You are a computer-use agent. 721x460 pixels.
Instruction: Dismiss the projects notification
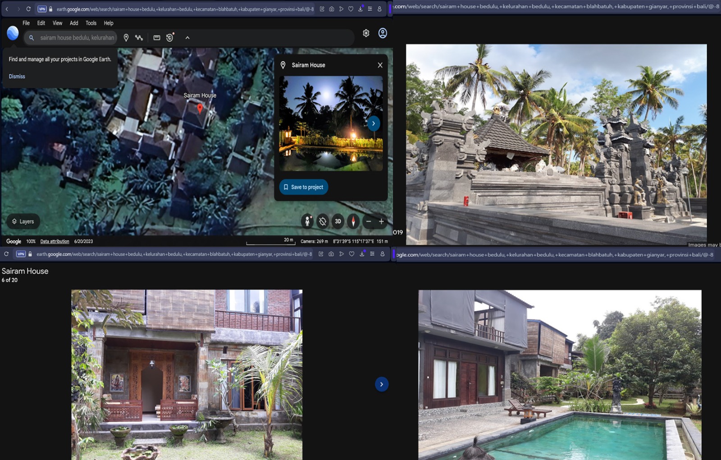[x=17, y=77]
